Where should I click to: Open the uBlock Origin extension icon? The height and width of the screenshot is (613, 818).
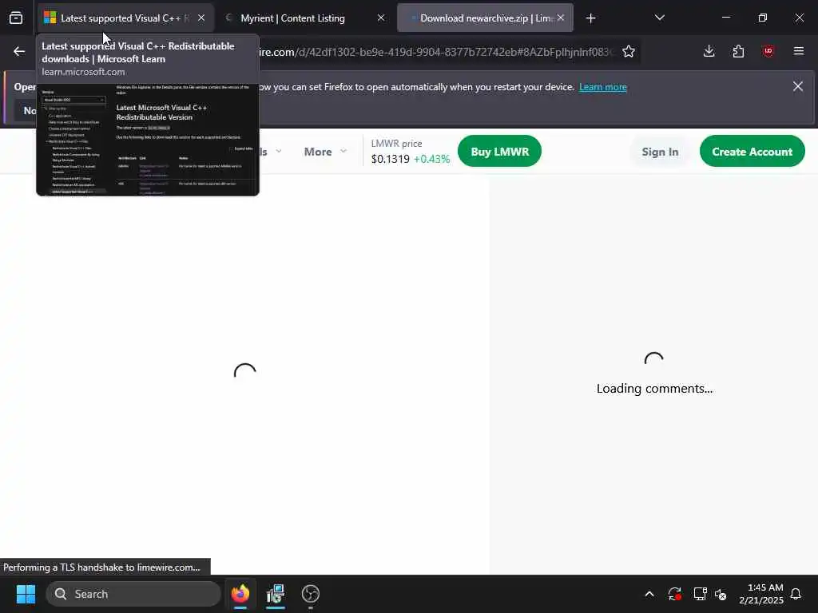coord(768,51)
